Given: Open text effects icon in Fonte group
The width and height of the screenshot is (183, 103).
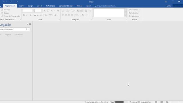Looking at the screenshot, I should (x=46, y=15).
